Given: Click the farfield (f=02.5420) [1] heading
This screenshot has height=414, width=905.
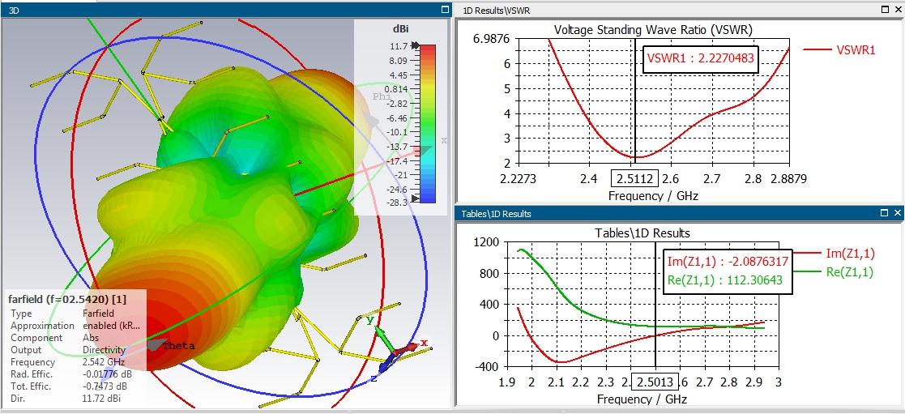Looking at the screenshot, I should point(67,299).
